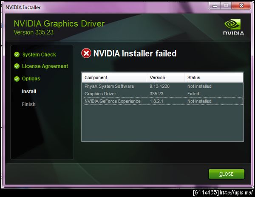Minimize the NVIDIA Installer window

point(215,6)
